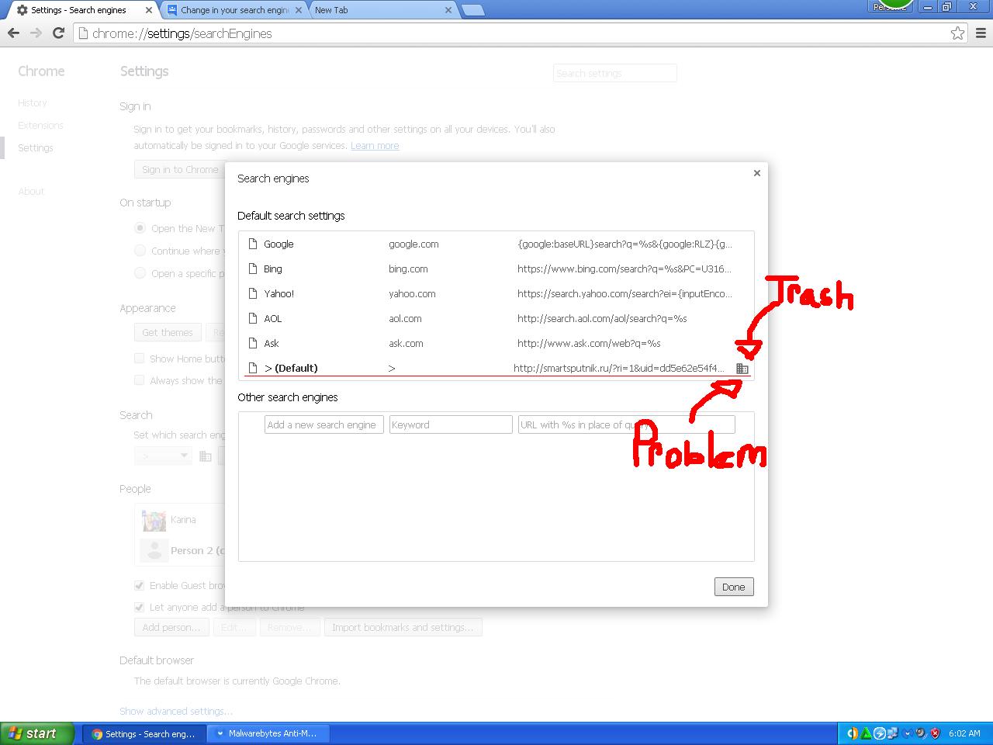The image size is (993, 745).
Task: Select the Ask search engine row
Action: point(496,343)
